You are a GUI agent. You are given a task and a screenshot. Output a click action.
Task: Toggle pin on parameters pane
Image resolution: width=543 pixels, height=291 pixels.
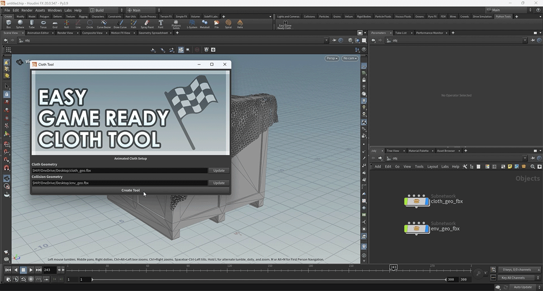tap(532, 41)
